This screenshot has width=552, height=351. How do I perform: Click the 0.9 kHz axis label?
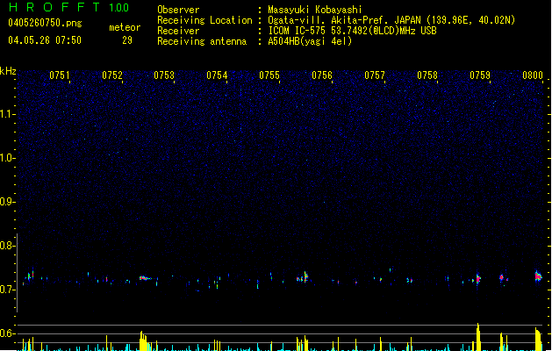click(x=8, y=202)
